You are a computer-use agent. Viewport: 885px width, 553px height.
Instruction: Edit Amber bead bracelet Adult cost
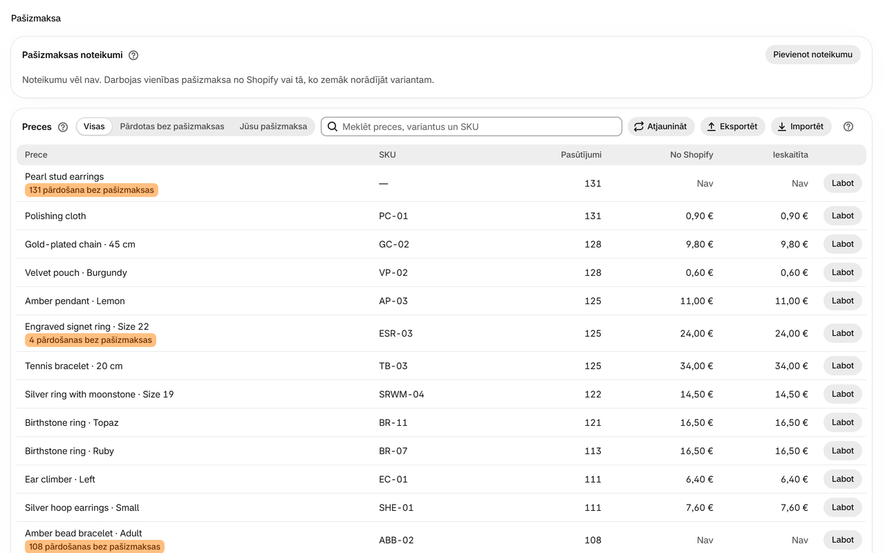pos(842,540)
